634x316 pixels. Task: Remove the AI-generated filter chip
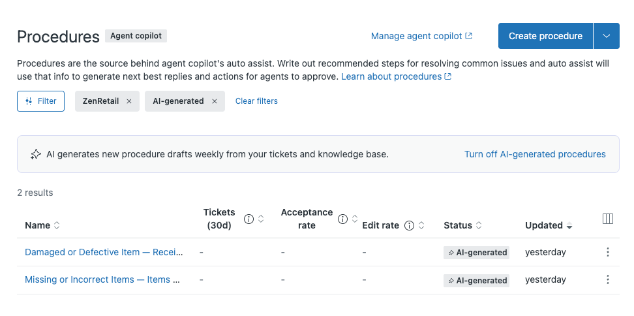click(x=214, y=101)
